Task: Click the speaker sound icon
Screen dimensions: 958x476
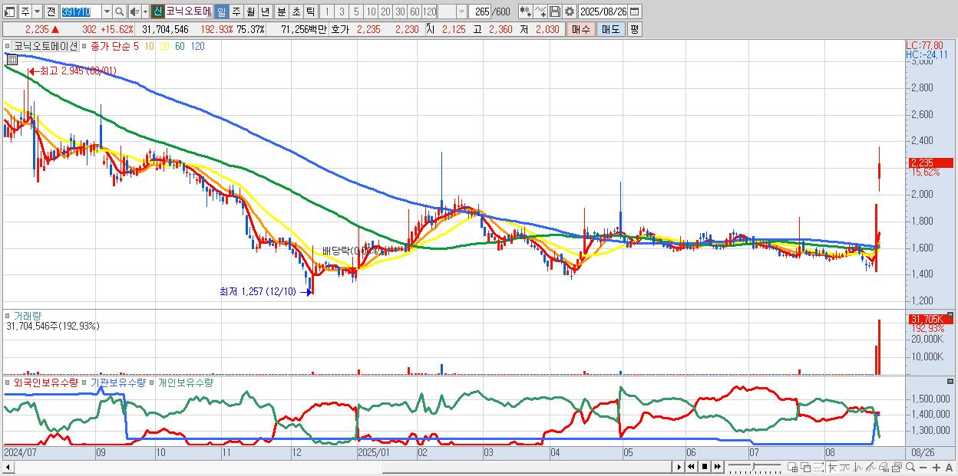Action: tap(134, 11)
